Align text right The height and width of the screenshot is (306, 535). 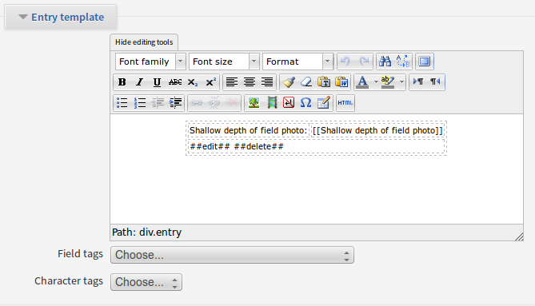click(267, 82)
